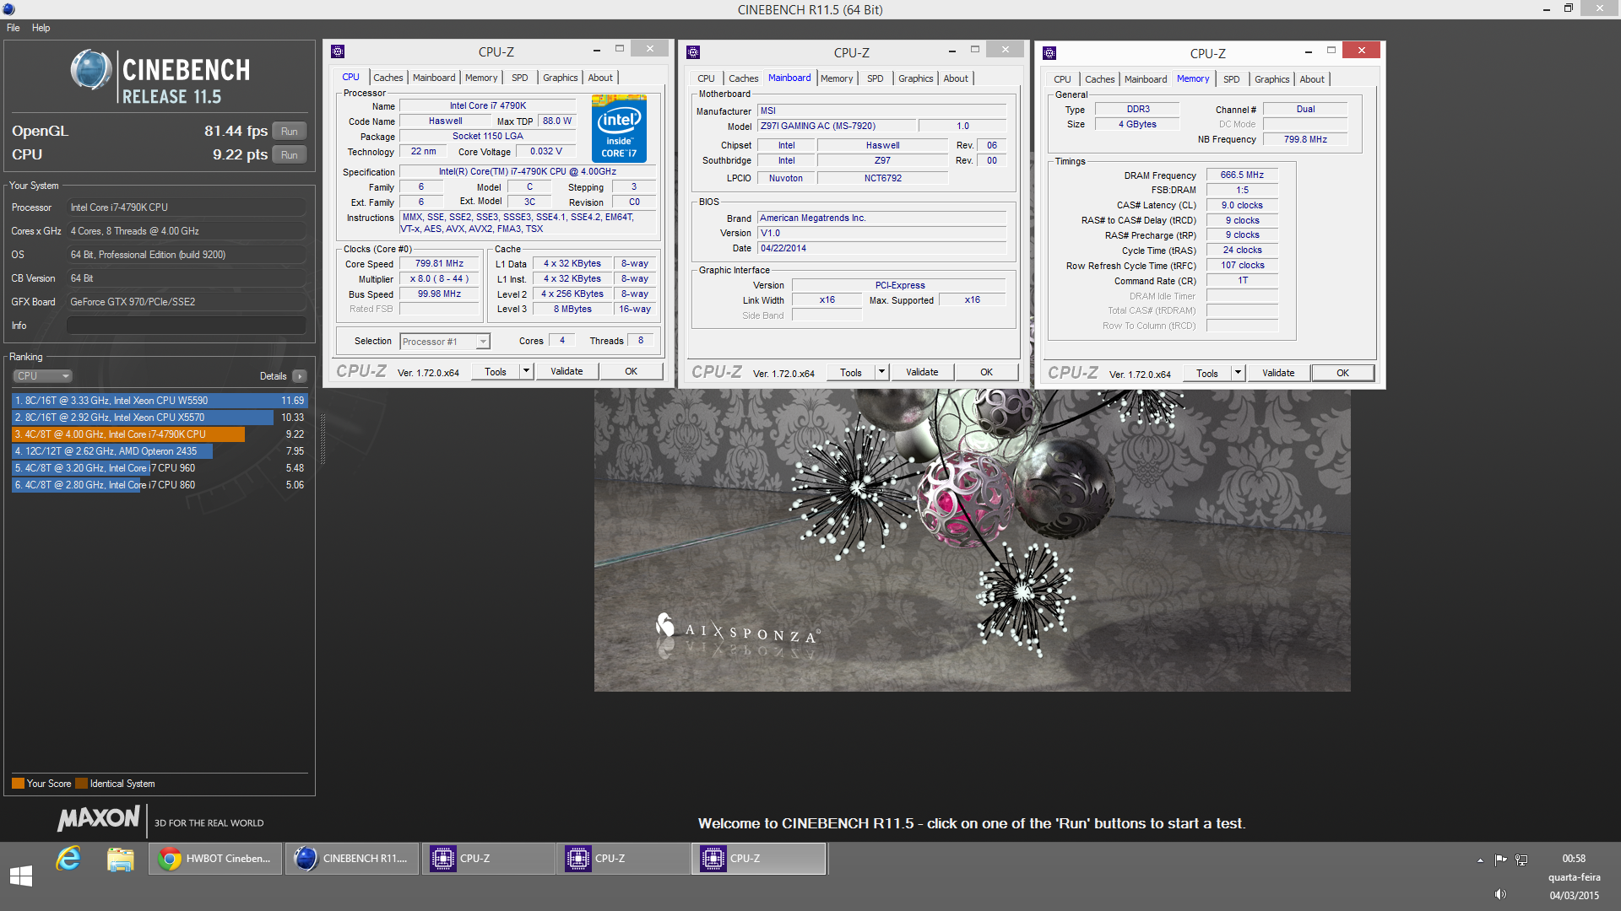Expand ranking Details arrow button
This screenshot has height=911, width=1621.
[x=299, y=376]
